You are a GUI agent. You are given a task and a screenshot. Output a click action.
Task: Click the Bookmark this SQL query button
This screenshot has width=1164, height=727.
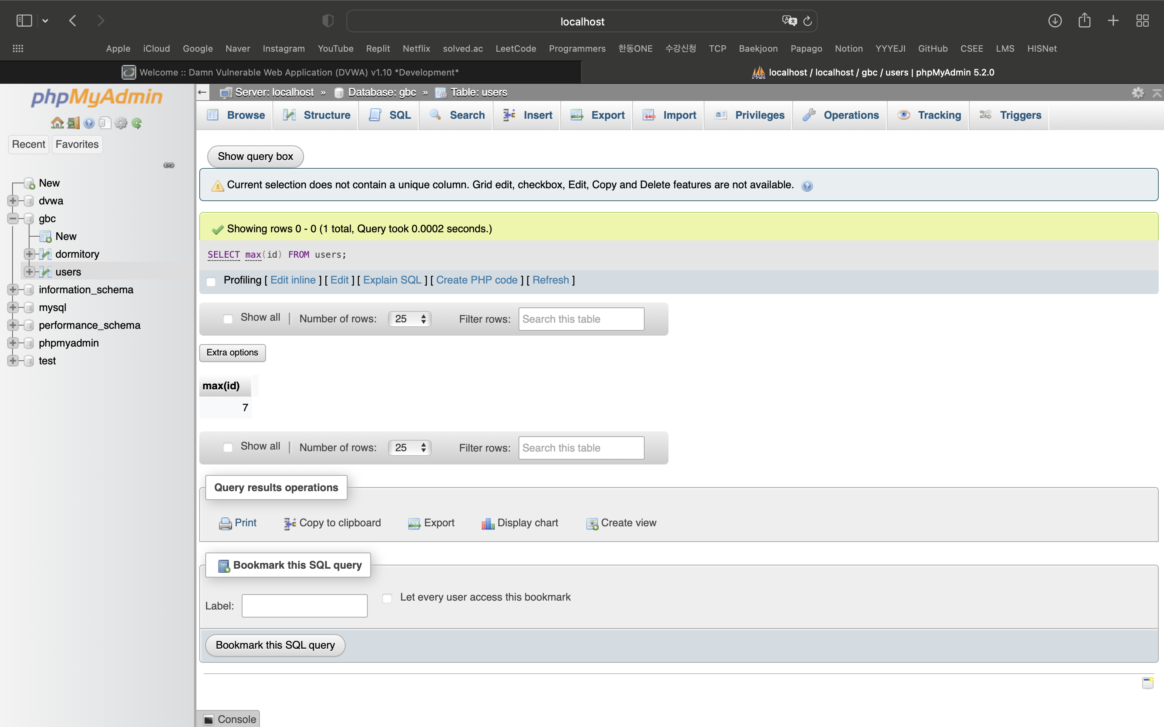click(x=275, y=645)
